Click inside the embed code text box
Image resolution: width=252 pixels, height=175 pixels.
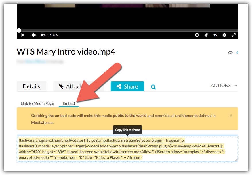[x=127, y=149]
